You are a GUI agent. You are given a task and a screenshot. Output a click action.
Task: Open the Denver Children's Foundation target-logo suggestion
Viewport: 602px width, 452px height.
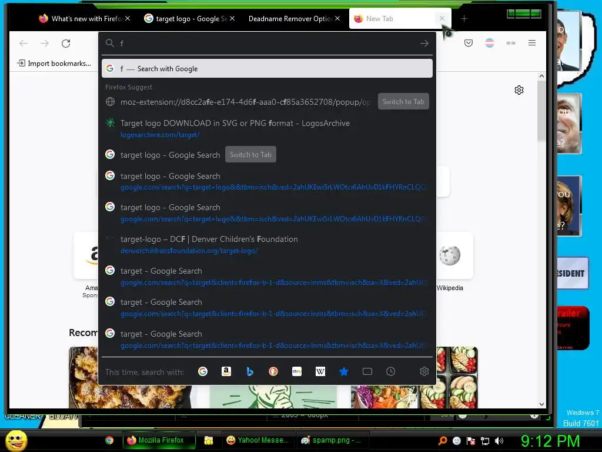267,244
